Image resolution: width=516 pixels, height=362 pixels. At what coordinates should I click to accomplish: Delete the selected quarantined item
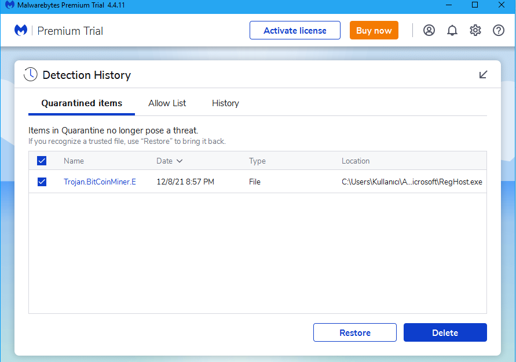pyautogui.click(x=445, y=332)
